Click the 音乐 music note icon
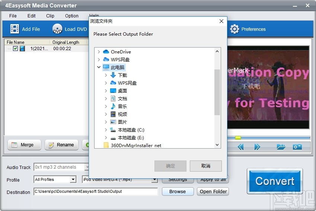This screenshot has width=316, height=211. 113,106
